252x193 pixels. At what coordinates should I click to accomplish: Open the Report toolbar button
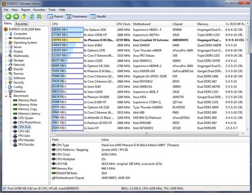click(x=55, y=16)
